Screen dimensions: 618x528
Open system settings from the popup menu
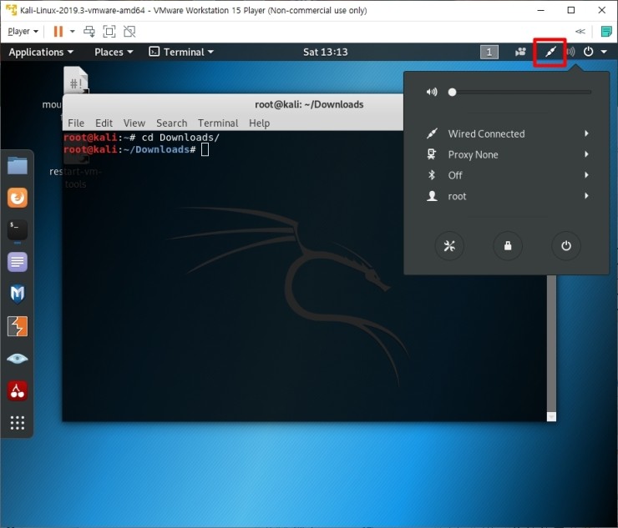(449, 246)
